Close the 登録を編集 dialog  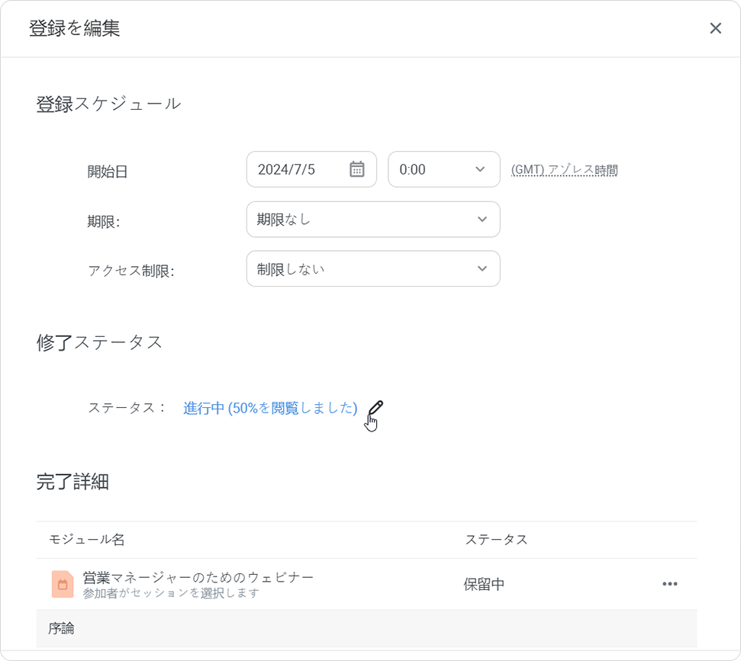pos(715,28)
